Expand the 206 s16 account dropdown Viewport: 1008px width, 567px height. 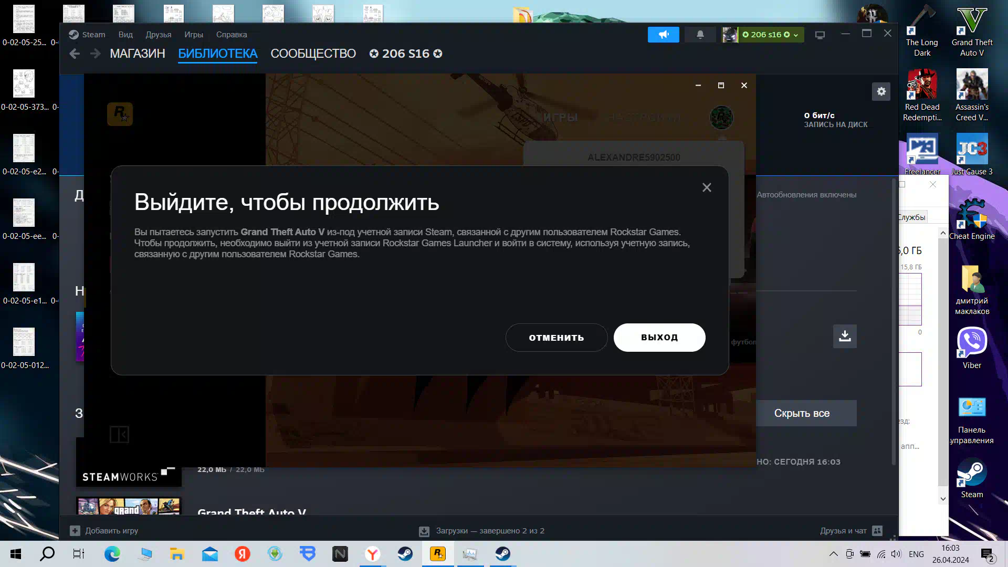(x=771, y=35)
